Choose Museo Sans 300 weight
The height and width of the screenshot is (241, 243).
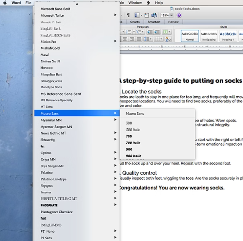point(157,123)
